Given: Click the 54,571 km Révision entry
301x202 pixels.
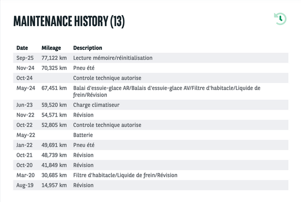Looking at the screenshot, I should click(x=150, y=115).
